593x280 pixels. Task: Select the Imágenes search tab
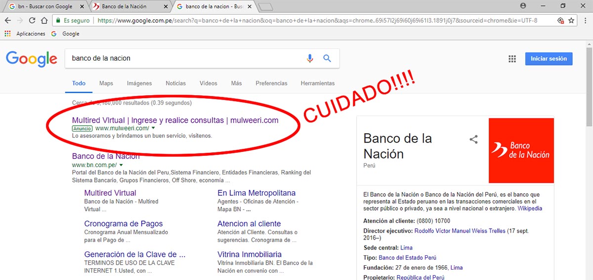point(139,83)
